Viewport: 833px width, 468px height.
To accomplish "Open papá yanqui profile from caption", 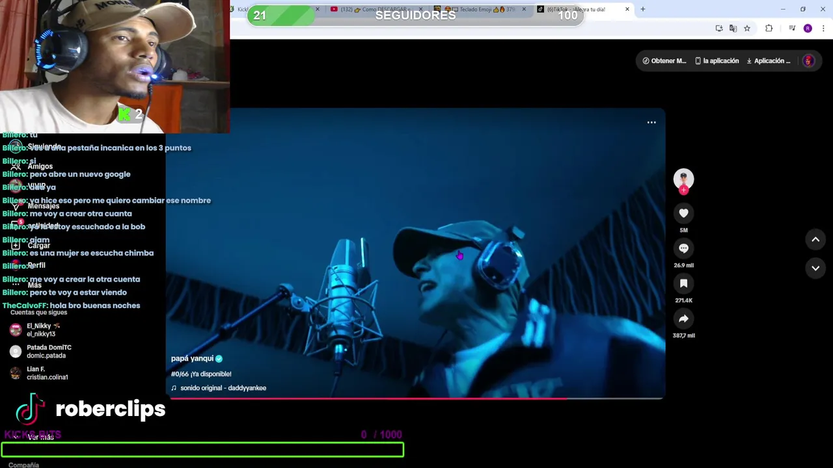I will click(x=192, y=358).
